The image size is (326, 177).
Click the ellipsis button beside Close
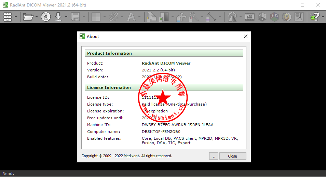pos(214,156)
